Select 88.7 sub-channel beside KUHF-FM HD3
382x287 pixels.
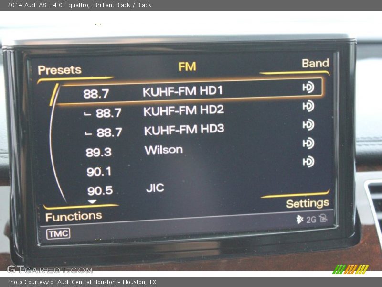coord(109,132)
